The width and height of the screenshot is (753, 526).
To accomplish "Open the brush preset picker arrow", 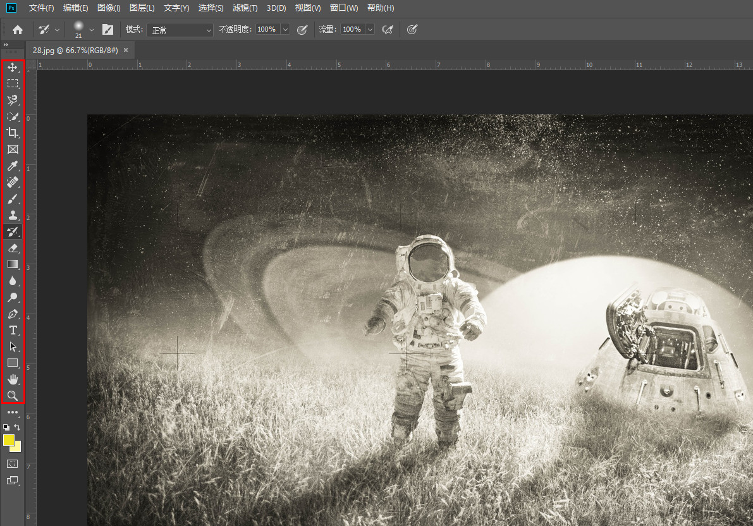I will [x=92, y=30].
